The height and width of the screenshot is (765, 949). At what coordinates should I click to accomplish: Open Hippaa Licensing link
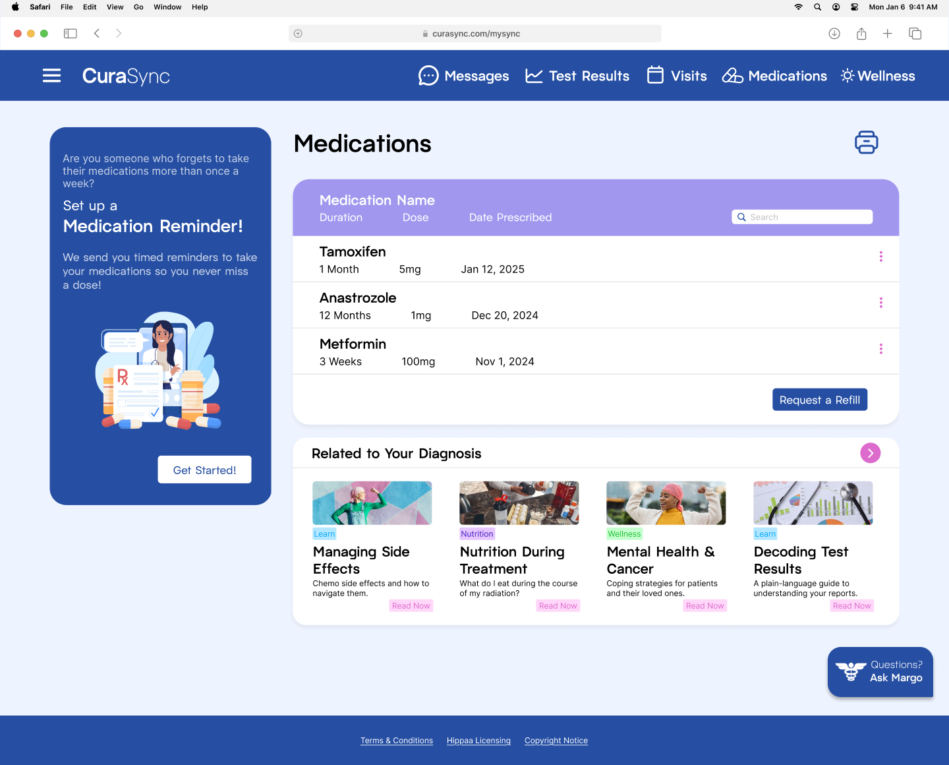coord(478,741)
